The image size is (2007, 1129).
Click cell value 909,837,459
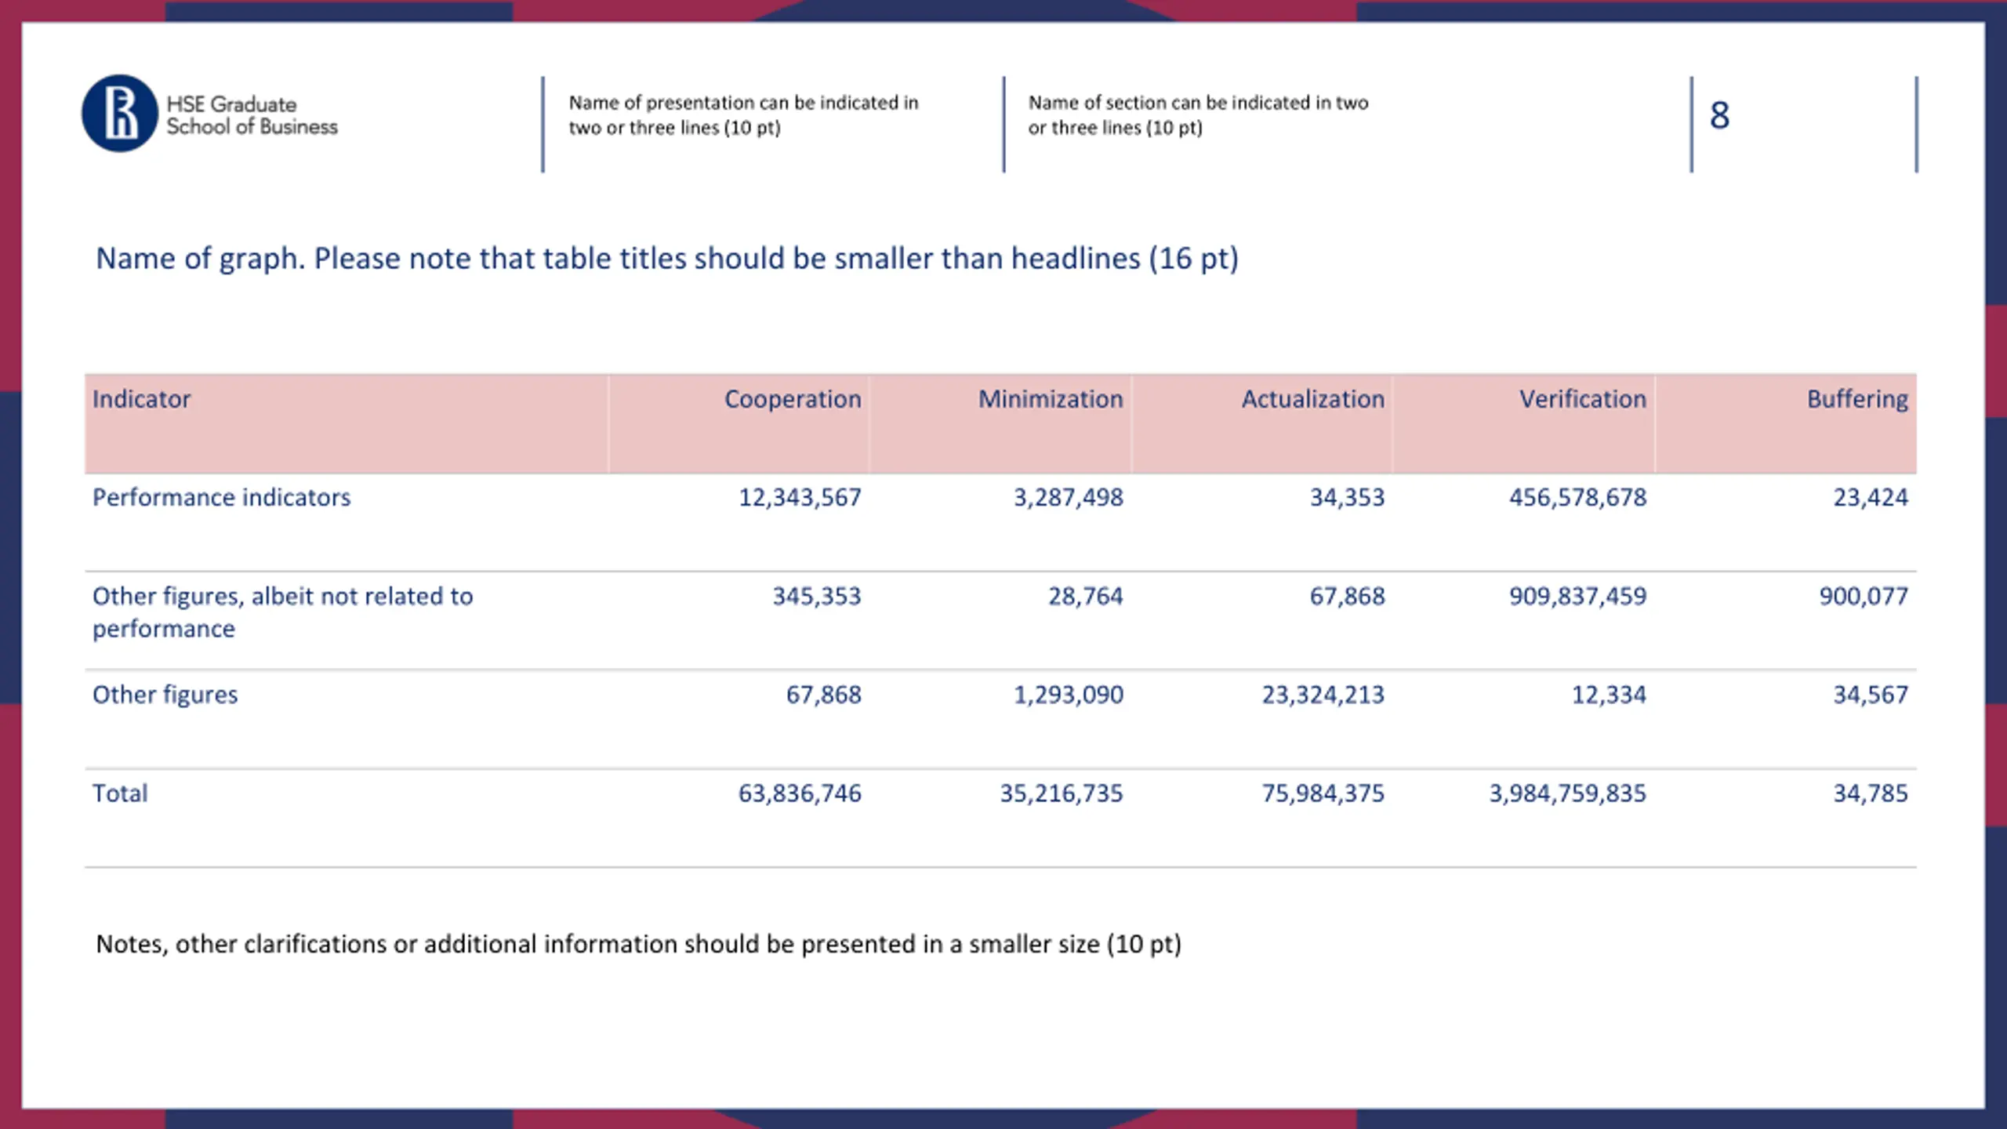coord(1577,597)
